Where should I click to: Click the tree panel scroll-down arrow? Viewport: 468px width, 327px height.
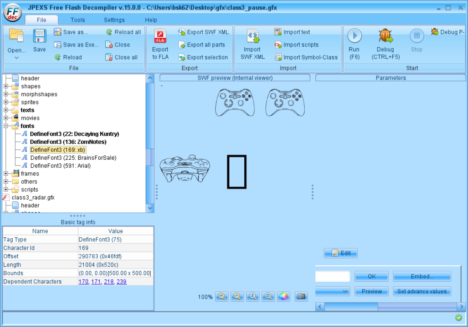coord(150,208)
